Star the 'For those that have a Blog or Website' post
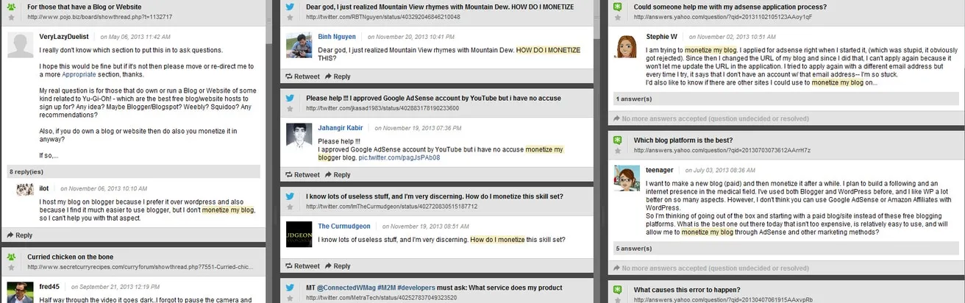The width and height of the screenshot is (965, 303). (x=11, y=16)
